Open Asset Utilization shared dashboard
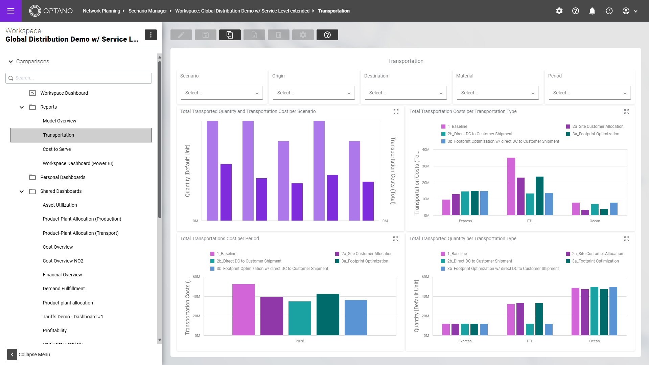This screenshot has width=649, height=365. (x=60, y=205)
